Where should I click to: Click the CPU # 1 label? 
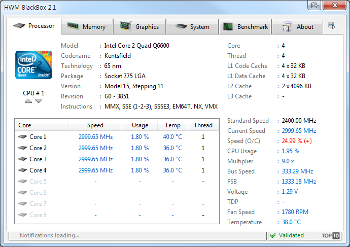(33, 93)
